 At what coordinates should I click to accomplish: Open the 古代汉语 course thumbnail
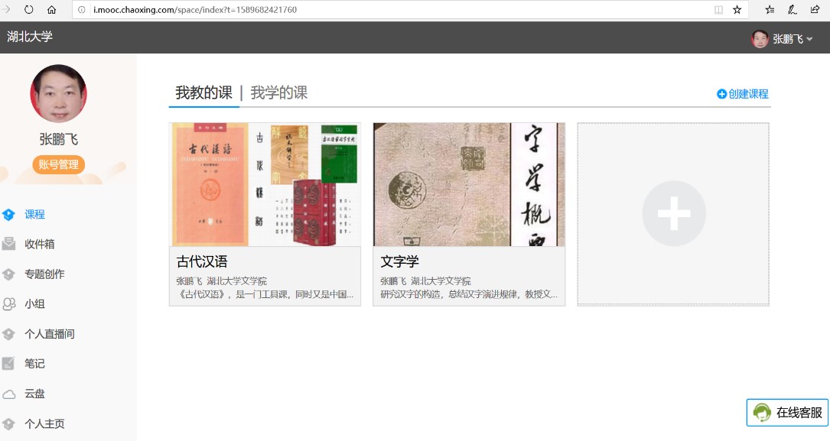tap(265, 185)
